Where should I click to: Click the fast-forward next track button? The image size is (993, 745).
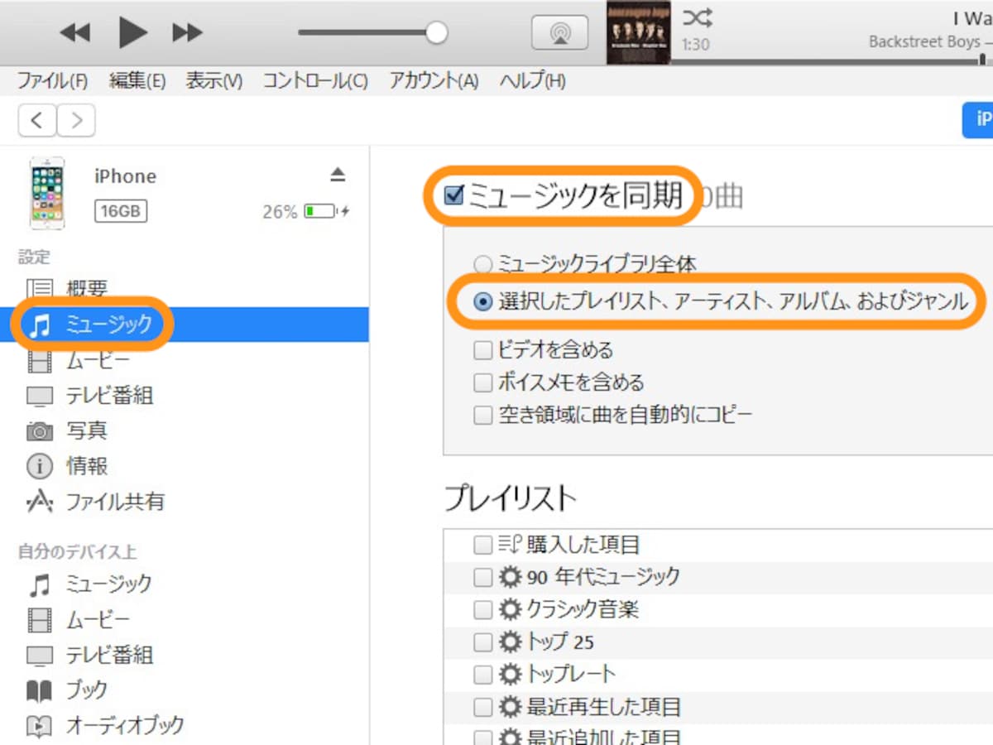(x=187, y=33)
